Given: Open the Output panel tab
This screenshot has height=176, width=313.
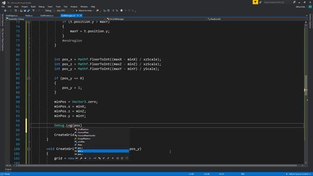Looking at the screenshot, I should 8,170.
